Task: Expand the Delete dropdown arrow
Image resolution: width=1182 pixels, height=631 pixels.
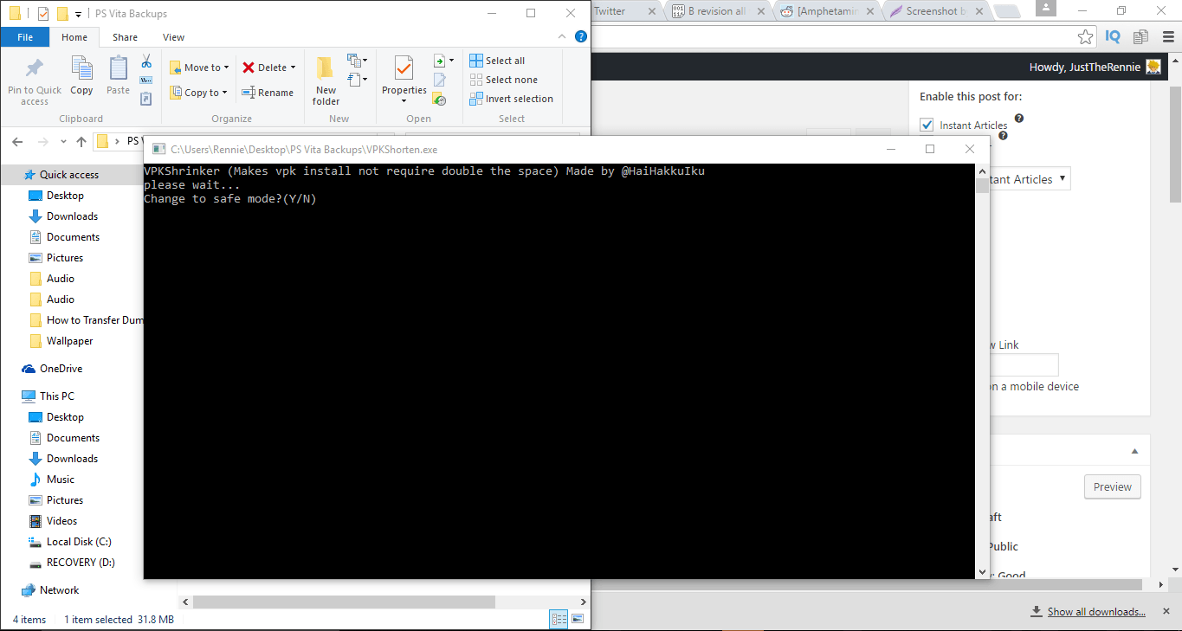Action: point(293,68)
